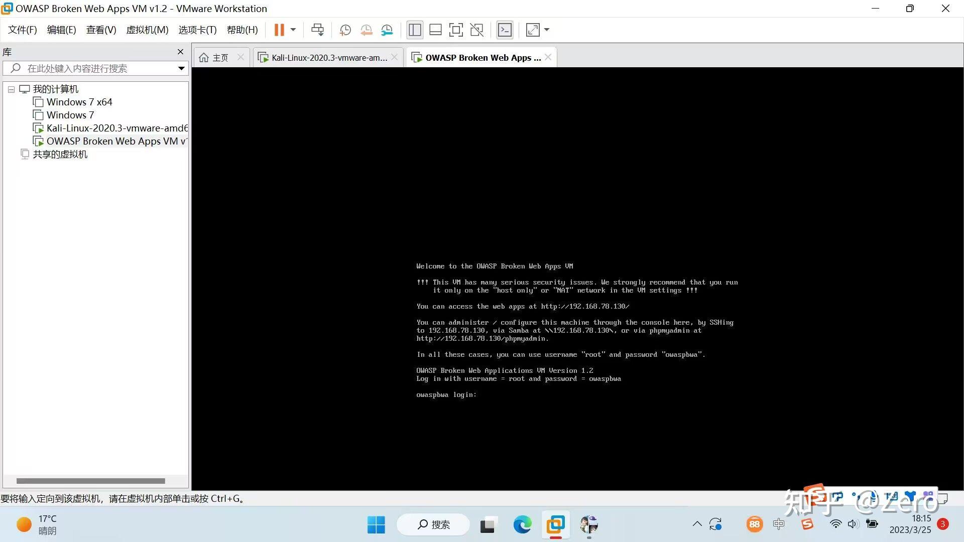This screenshot has height=542, width=964.
Task: Pause the running virtual machine
Action: tap(279, 30)
